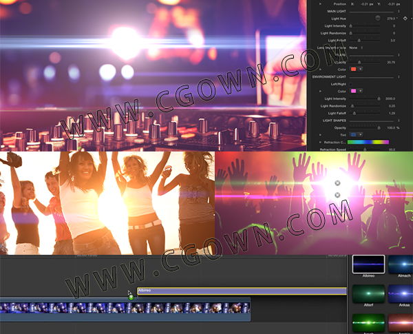Open the red Color swatch dropdown arrow
The image size is (413, 334).
point(360,69)
